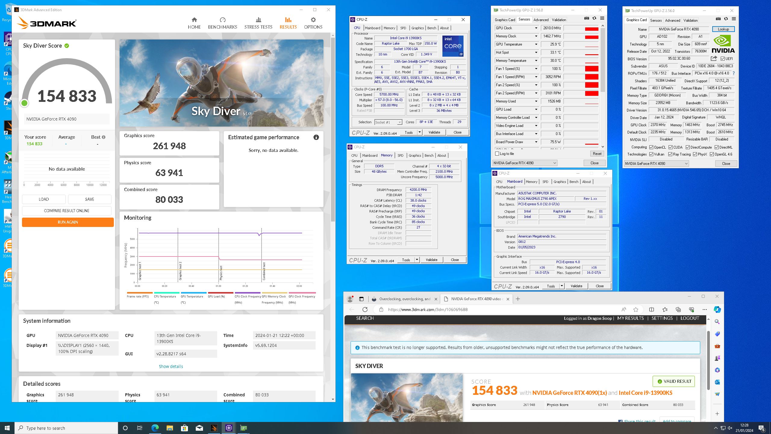
Task: Click the Edge address bar URL
Action: (x=428, y=310)
